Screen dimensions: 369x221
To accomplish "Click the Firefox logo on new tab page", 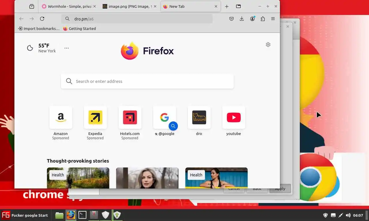I will tap(147, 51).
